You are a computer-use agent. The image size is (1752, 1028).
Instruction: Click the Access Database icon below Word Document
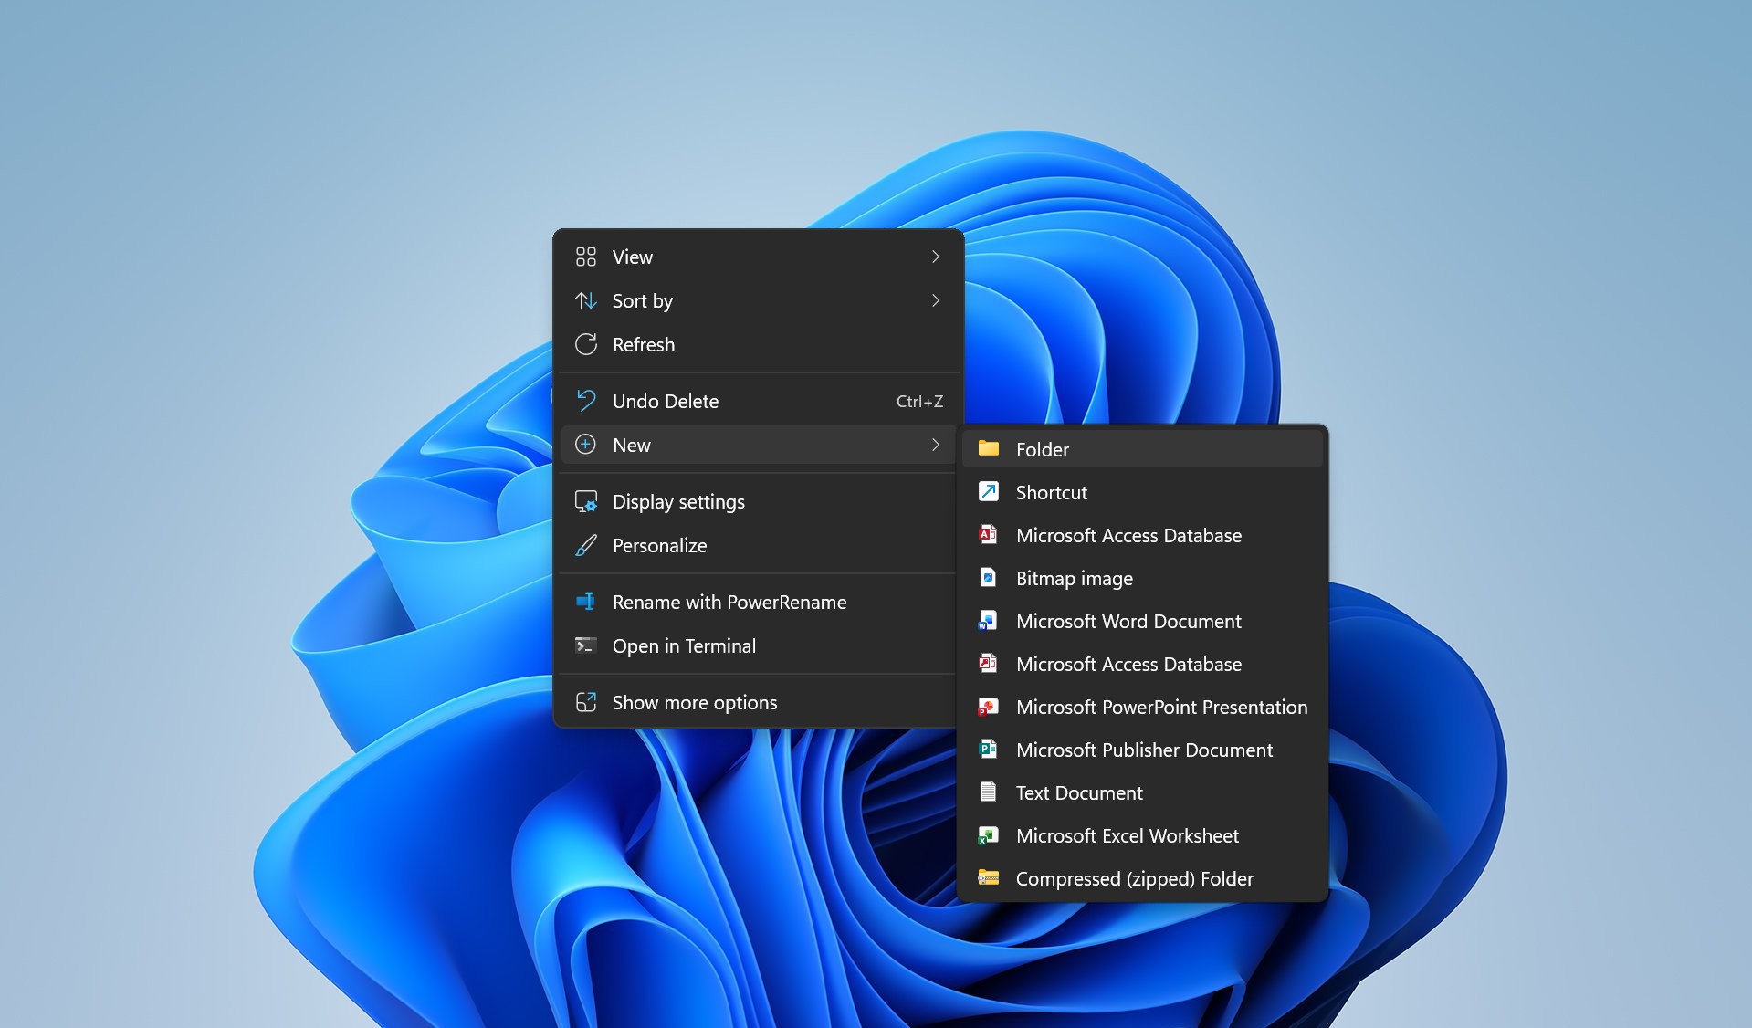pos(988,664)
